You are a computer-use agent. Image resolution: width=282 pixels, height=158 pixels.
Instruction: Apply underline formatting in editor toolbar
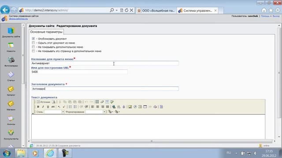click(48, 107)
